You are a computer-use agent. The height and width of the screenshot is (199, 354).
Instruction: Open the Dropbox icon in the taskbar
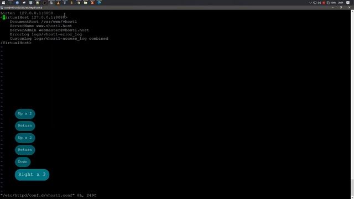(x=65, y=3)
